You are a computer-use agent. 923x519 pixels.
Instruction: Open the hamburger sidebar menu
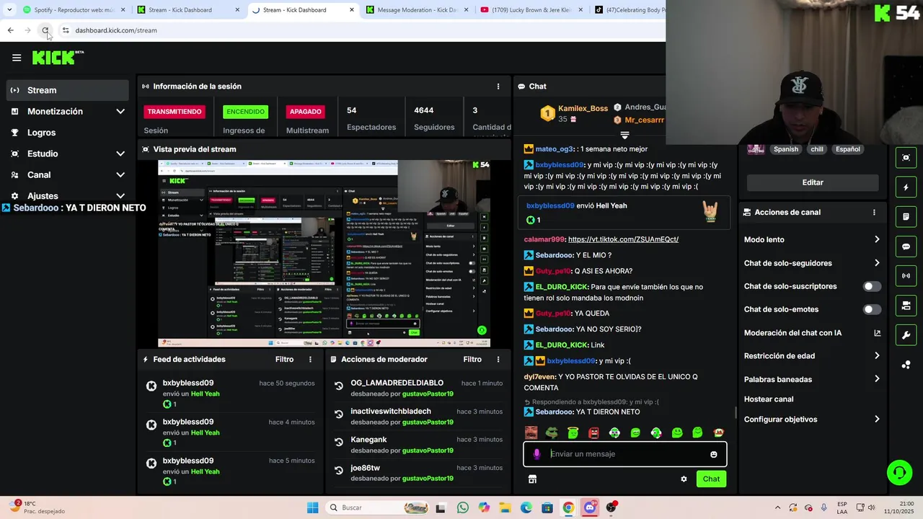[17, 58]
